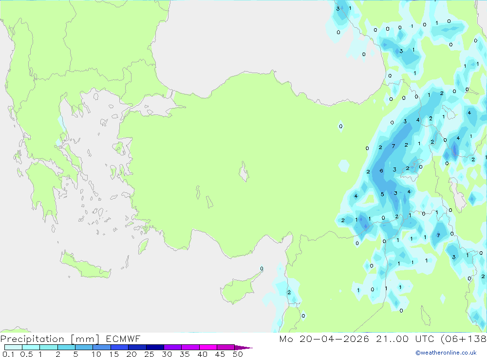Click the 45–50 mm legend color swatch

[225, 347]
